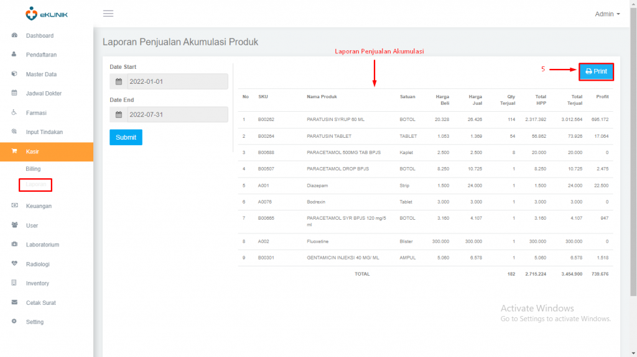
Task: Click the Setting gear icon
Action: (x=14, y=322)
